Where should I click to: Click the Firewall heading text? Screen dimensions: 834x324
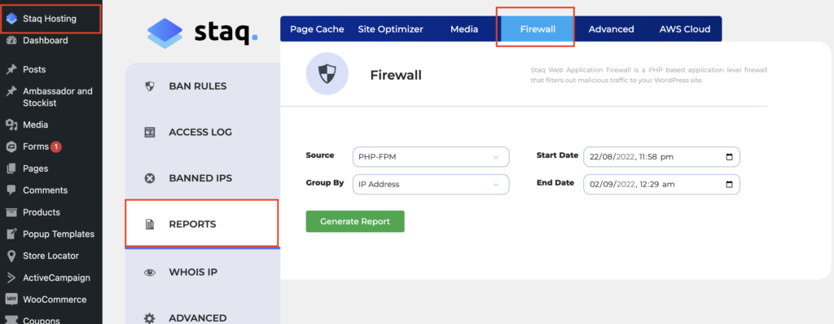click(x=396, y=76)
